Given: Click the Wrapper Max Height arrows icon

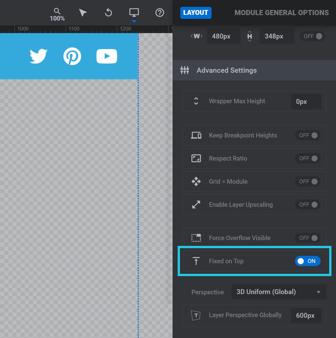Looking at the screenshot, I should pos(196,101).
